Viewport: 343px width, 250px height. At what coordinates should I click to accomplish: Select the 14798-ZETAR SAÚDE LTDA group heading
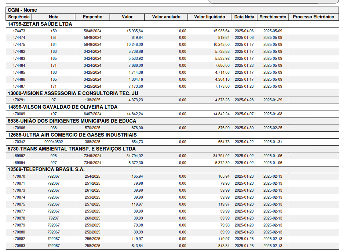pyautogui.click(x=40, y=24)
